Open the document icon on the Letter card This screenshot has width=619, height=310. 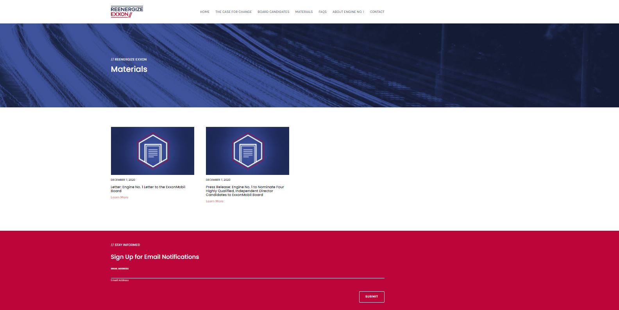point(152,151)
